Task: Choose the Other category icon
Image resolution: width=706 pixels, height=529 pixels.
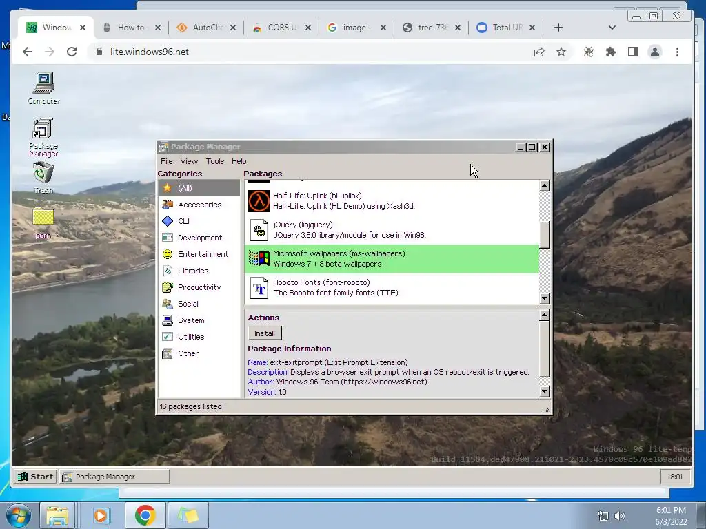Action: 168,353
